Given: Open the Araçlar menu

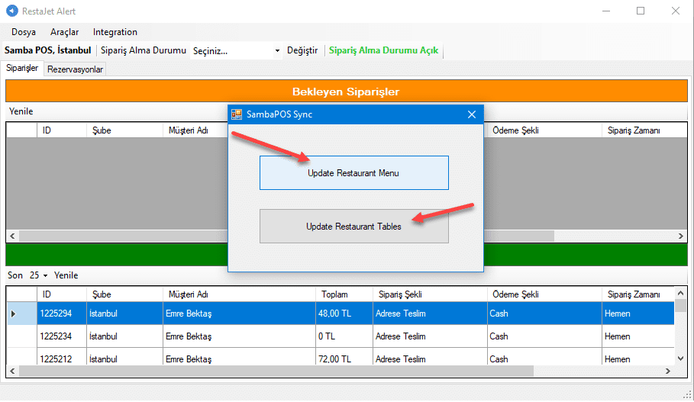Looking at the screenshot, I should click(64, 32).
